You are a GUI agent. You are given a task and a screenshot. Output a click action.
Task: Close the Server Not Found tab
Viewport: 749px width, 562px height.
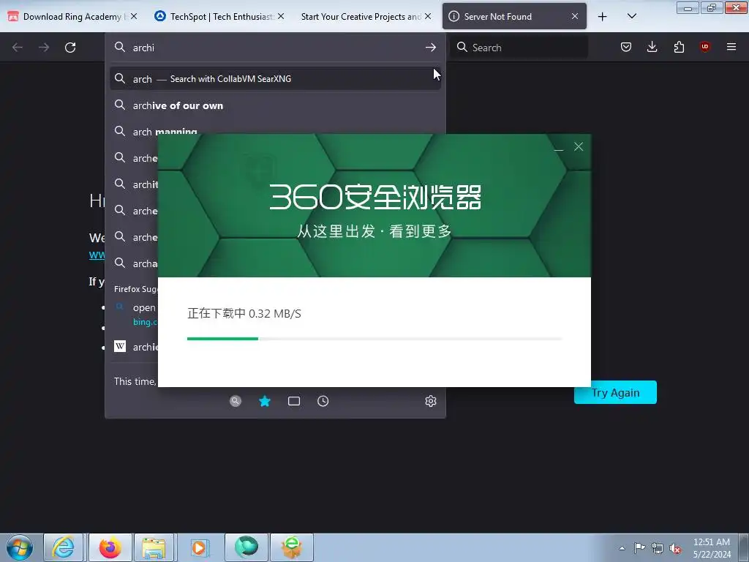(x=575, y=16)
